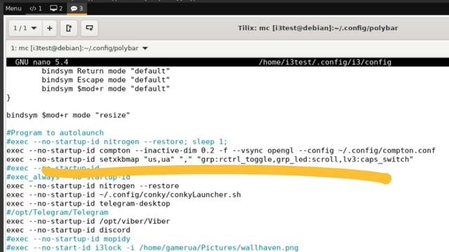
Task: Click the exec telegram-desktop line
Action: click(x=88, y=204)
